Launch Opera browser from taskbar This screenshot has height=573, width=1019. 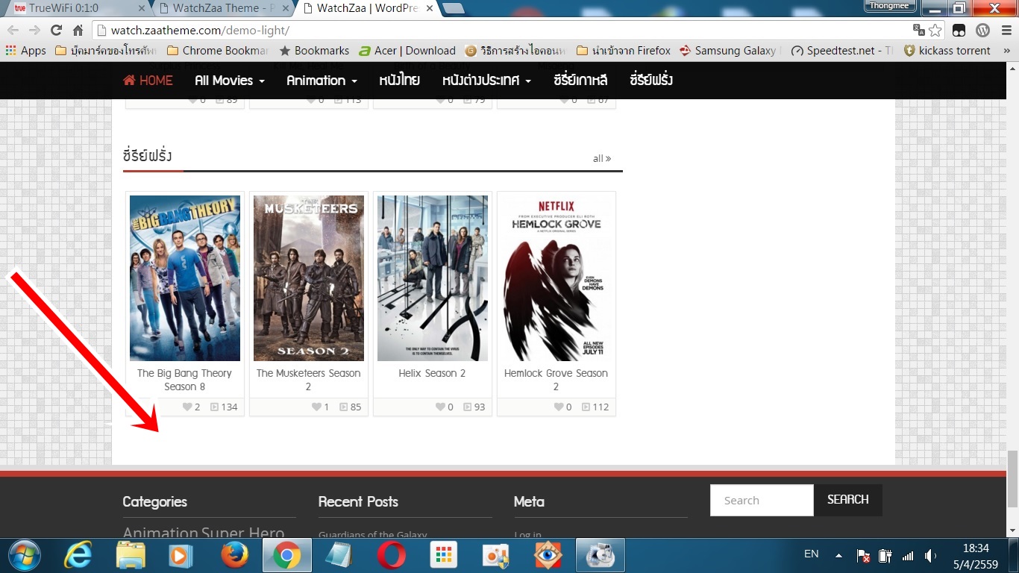(x=392, y=556)
